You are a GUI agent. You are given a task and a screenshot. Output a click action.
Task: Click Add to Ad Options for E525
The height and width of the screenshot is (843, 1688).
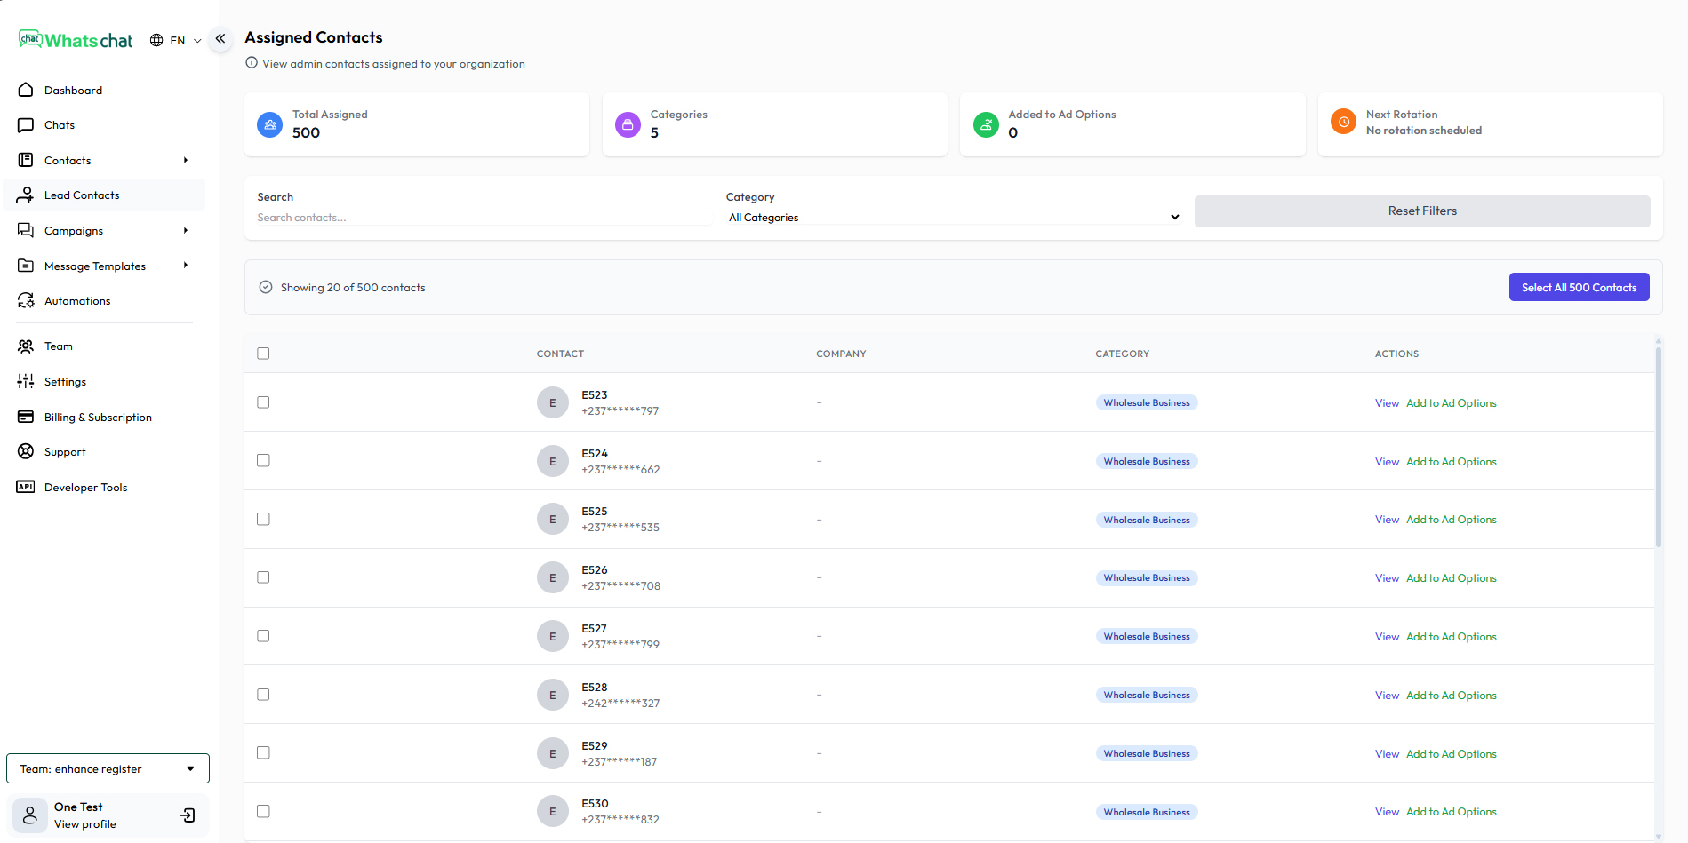coord(1451,520)
